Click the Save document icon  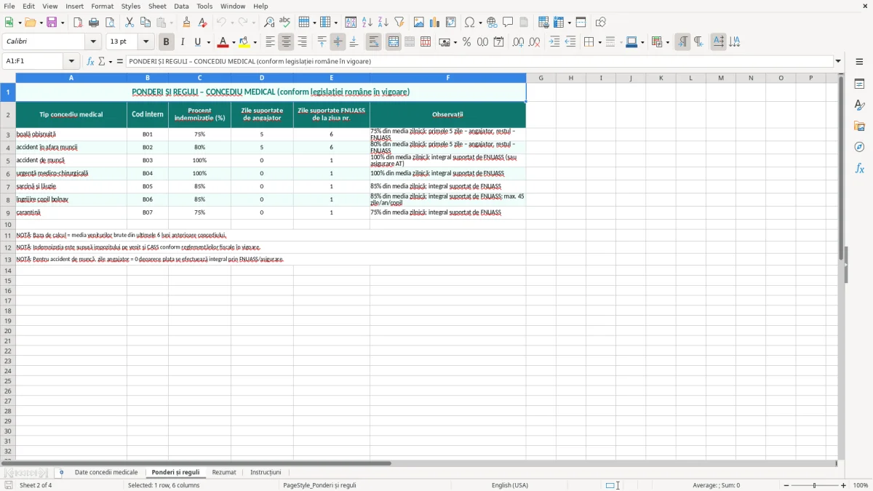coord(52,22)
